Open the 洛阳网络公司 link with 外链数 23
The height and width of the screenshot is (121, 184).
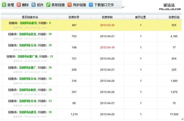click(28, 101)
